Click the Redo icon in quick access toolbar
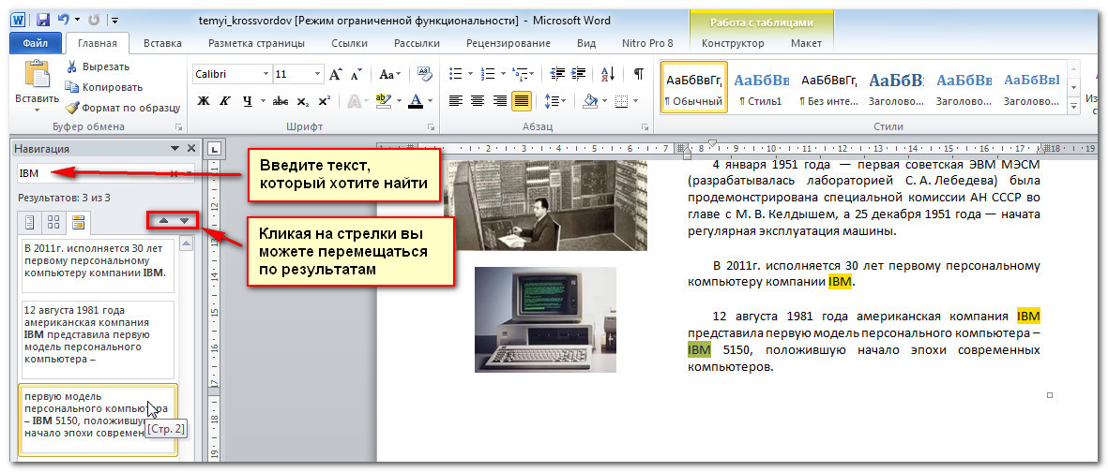 96,20
